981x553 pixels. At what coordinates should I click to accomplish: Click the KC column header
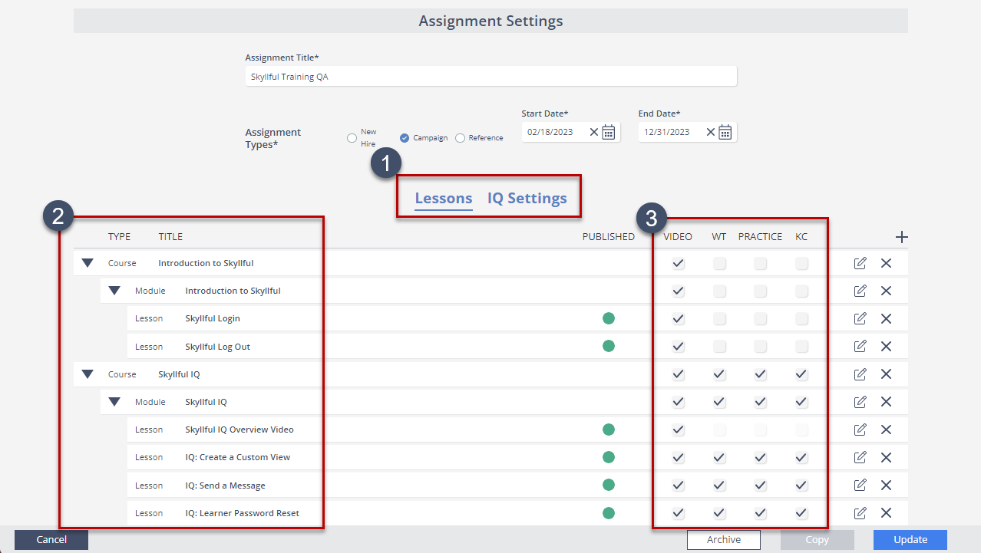801,237
